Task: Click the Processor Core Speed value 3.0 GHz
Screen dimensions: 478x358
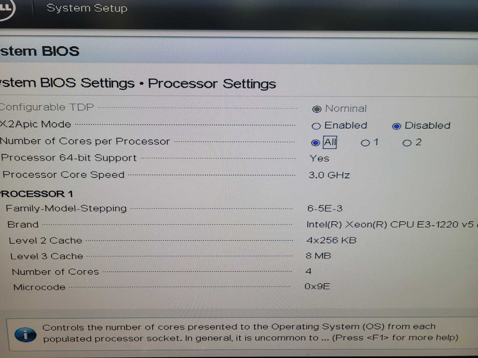Action: click(x=329, y=175)
